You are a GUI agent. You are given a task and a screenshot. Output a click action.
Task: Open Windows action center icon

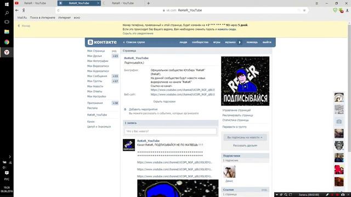tap(7, 173)
